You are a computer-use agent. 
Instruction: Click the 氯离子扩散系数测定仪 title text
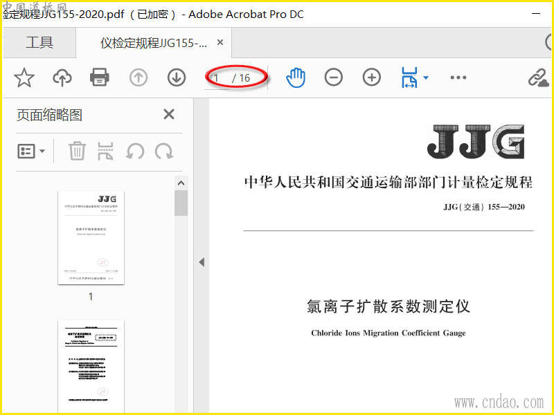(388, 306)
